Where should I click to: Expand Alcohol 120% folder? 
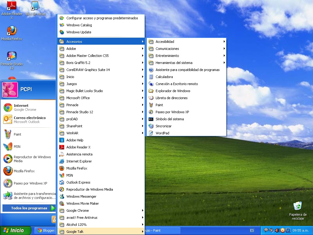click(x=101, y=225)
